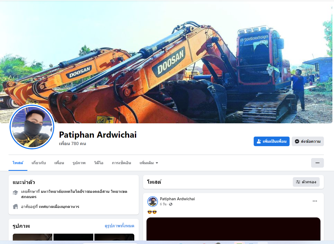Open the three-dot profile options menu
The height and width of the screenshot is (244, 334).
[318, 163]
